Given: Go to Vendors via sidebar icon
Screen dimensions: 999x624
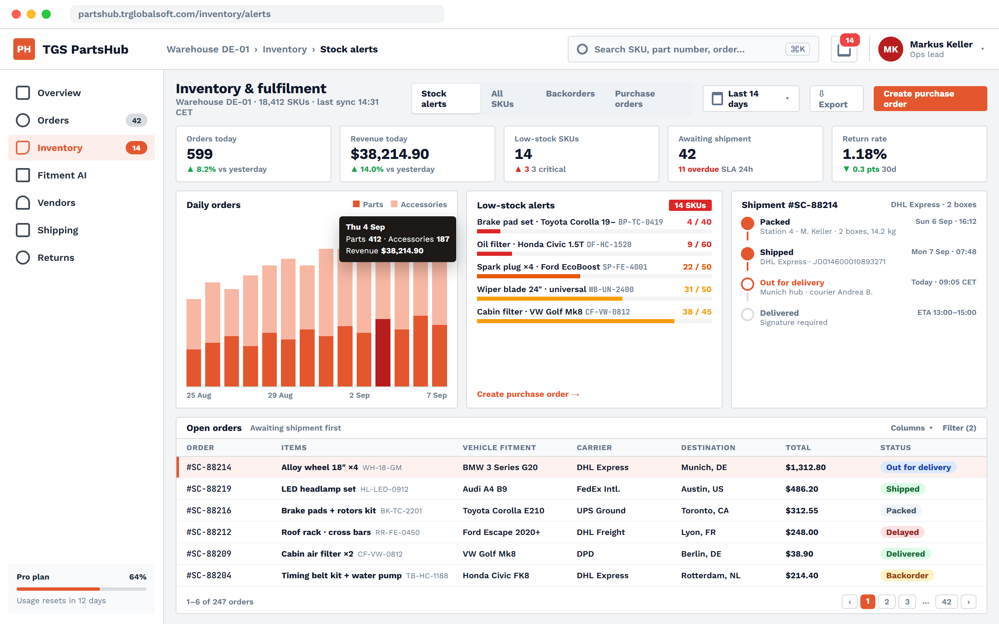Looking at the screenshot, I should (23, 203).
